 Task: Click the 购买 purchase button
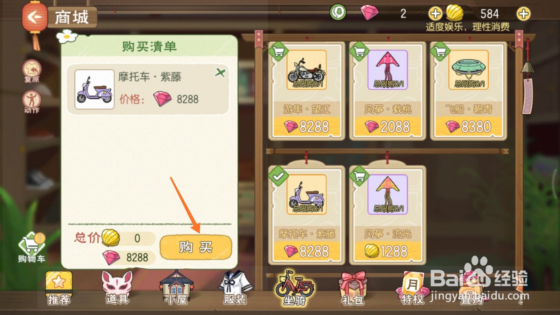pos(196,247)
